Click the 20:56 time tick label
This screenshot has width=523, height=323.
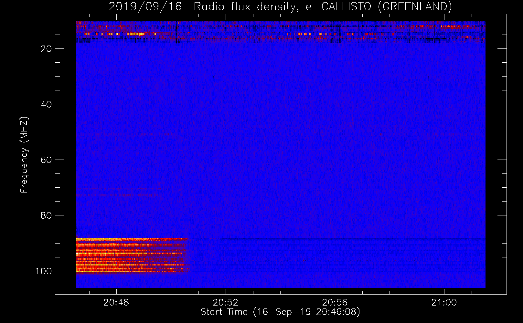[x=335, y=303]
